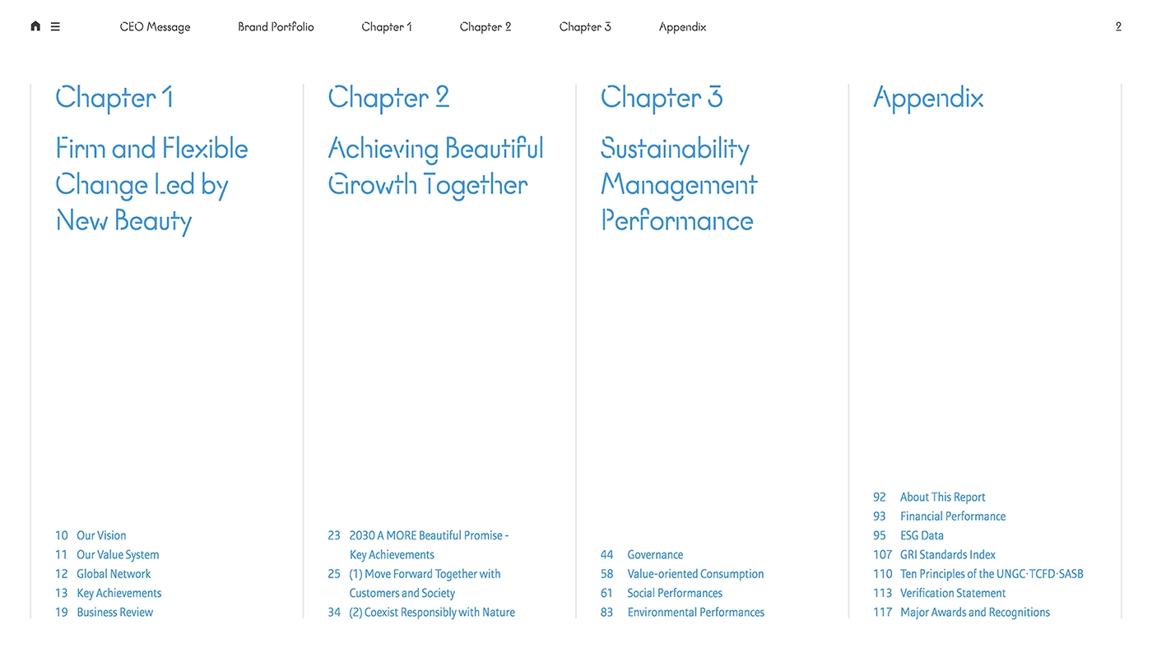Open Appendix in top navigation bar
This screenshot has width=1152, height=648.
point(682,26)
